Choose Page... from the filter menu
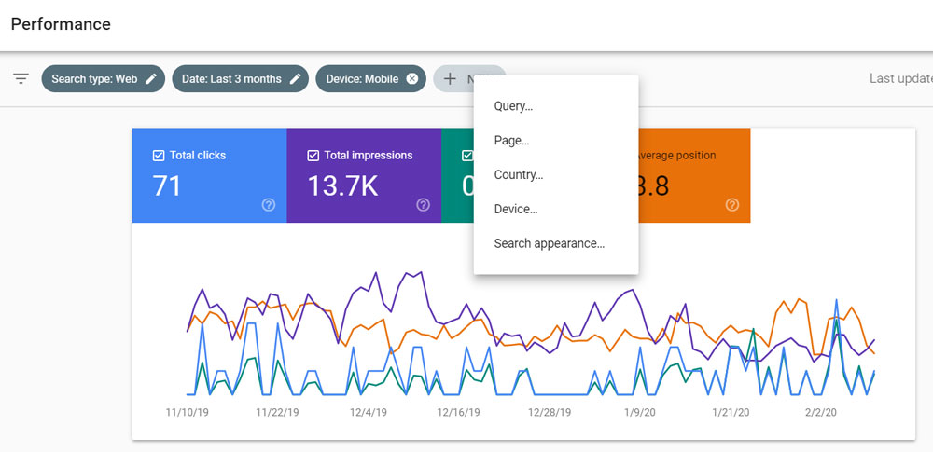Viewport: 933px width, 452px height. tap(556, 141)
